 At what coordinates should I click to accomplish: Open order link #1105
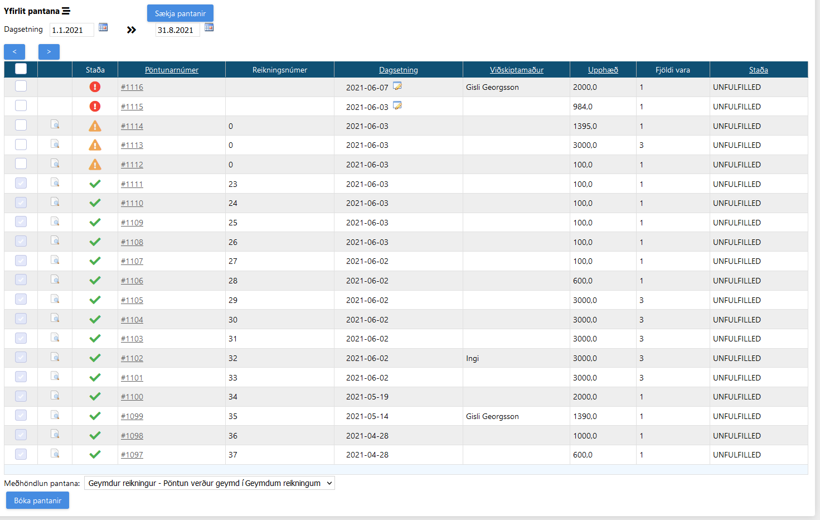coord(132,300)
